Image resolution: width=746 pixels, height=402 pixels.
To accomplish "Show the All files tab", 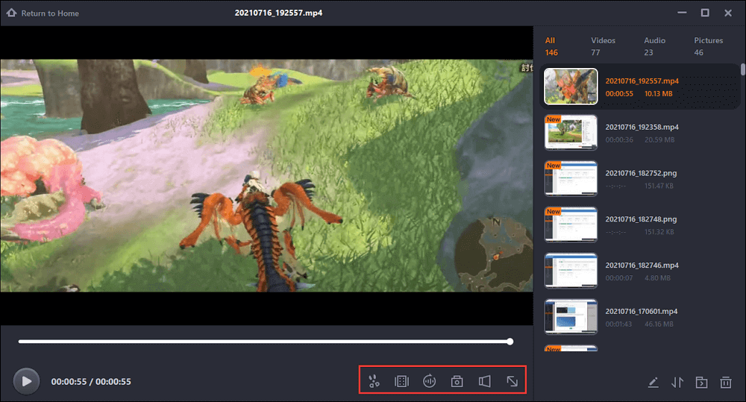I will click(x=551, y=46).
